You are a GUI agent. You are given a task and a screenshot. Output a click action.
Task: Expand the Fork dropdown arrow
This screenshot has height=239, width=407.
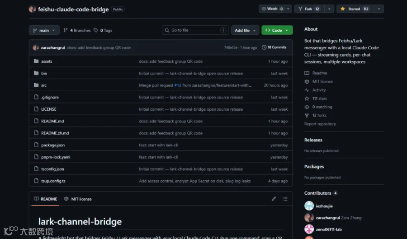click(329, 9)
